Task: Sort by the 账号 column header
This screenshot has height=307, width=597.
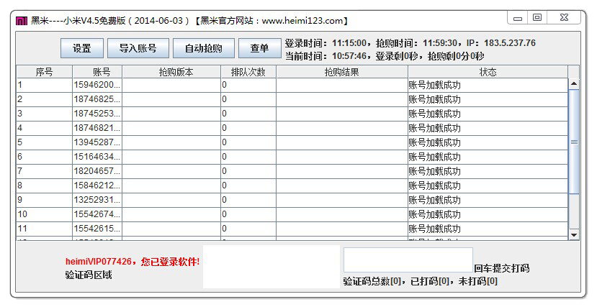Action: 97,72
